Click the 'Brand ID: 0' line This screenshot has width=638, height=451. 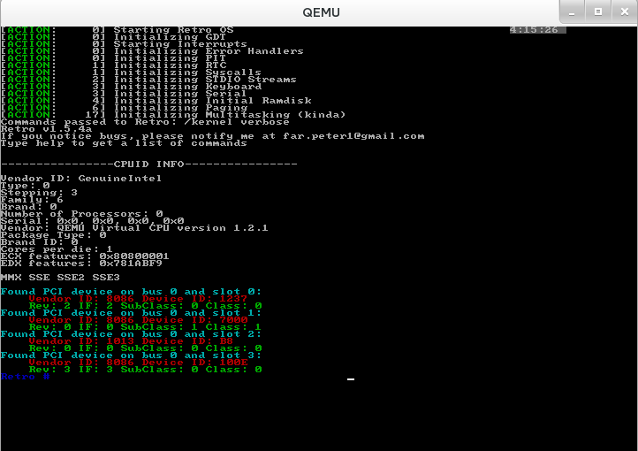(x=39, y=242)
